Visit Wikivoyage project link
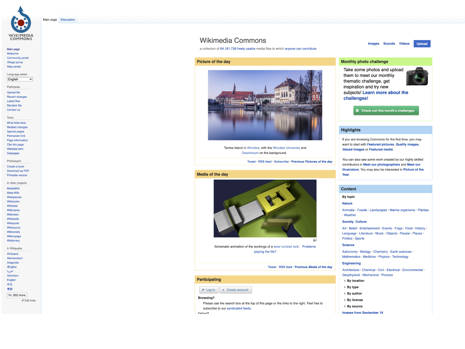The image size is (465, 349). coord(14,236)
